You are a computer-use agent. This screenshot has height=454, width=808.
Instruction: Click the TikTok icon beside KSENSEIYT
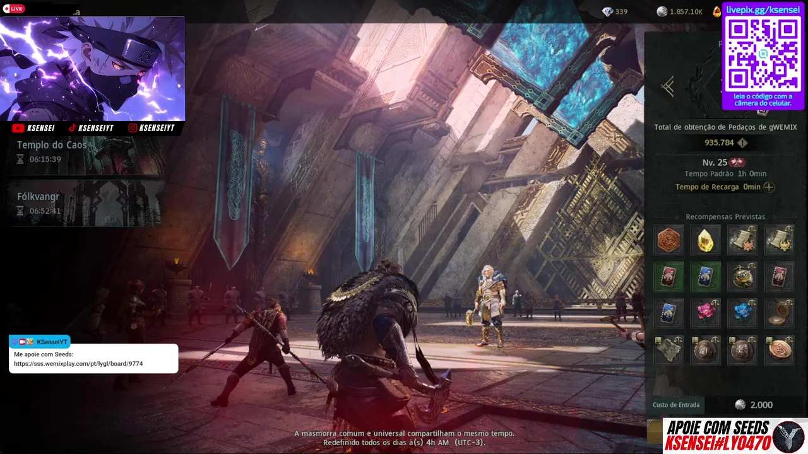72,128
